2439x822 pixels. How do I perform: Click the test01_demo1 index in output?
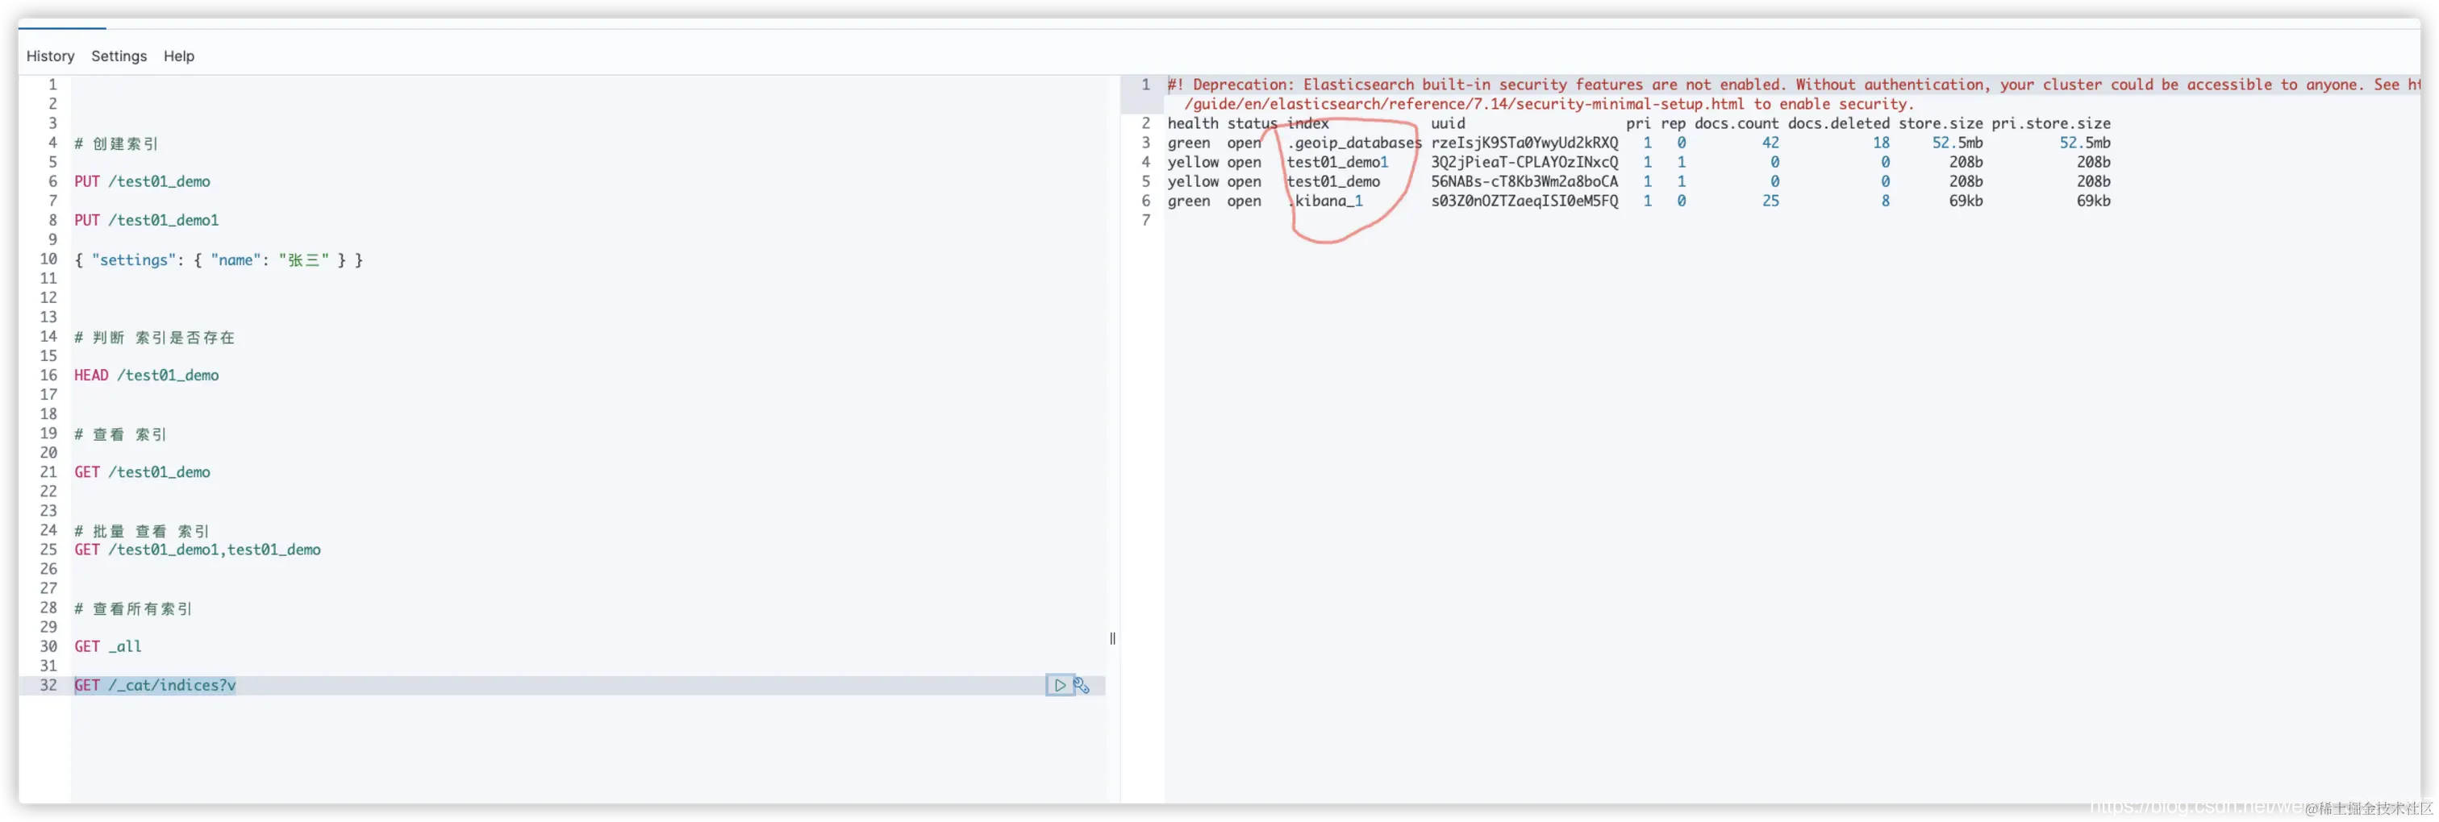tap(1337, 163)
